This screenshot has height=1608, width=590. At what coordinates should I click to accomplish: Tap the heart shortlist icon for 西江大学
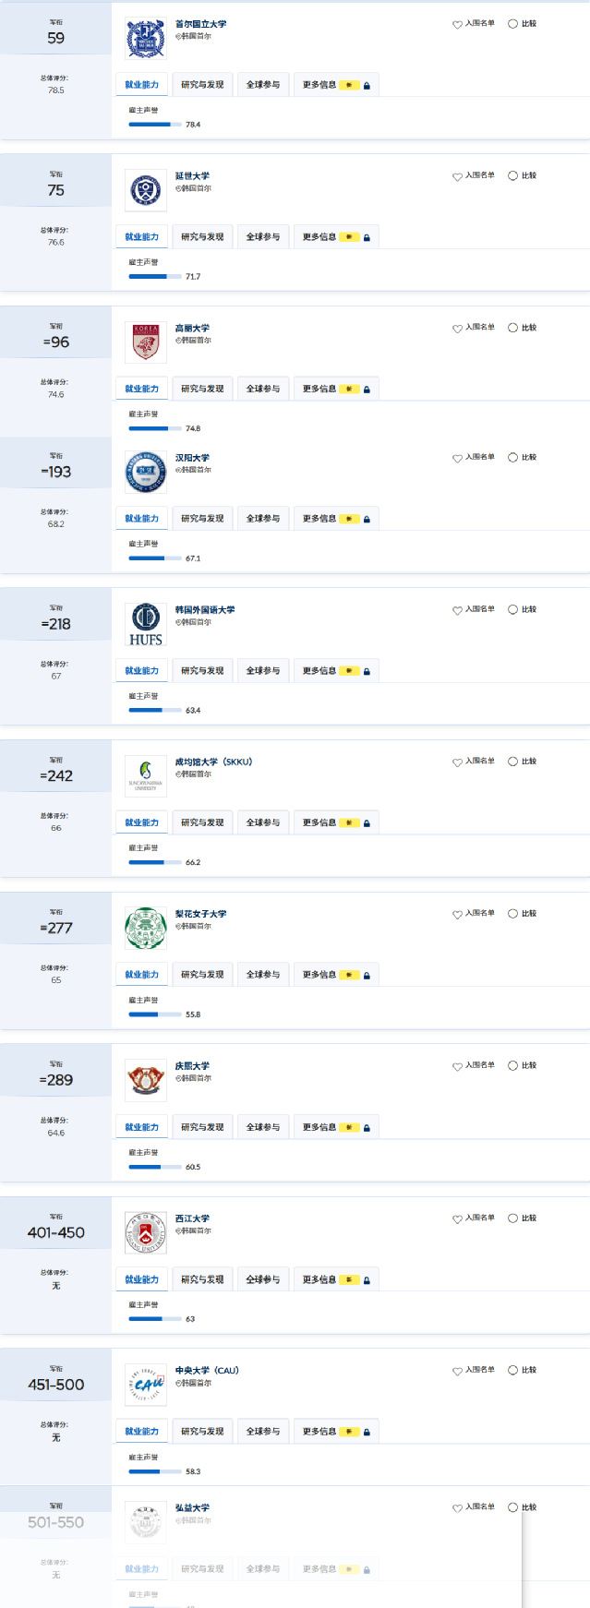point(457,1219)
